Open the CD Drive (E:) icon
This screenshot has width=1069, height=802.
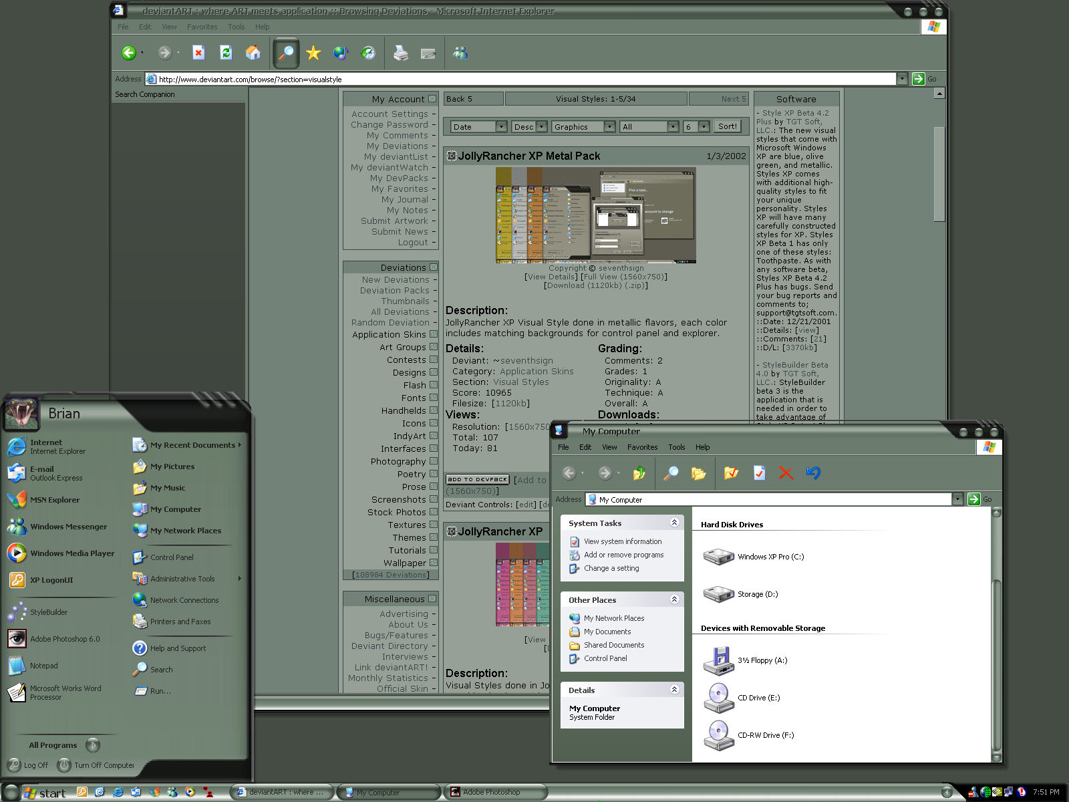pyautogui.click(x=742, y=698)
